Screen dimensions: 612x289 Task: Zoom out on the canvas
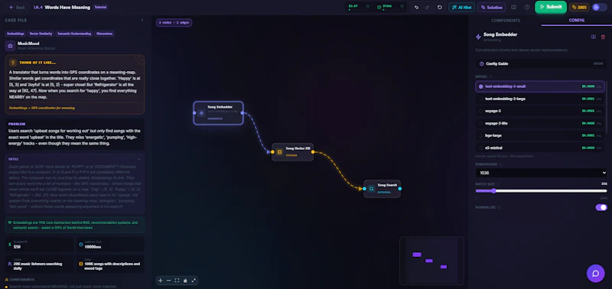[x=168, y=281]
